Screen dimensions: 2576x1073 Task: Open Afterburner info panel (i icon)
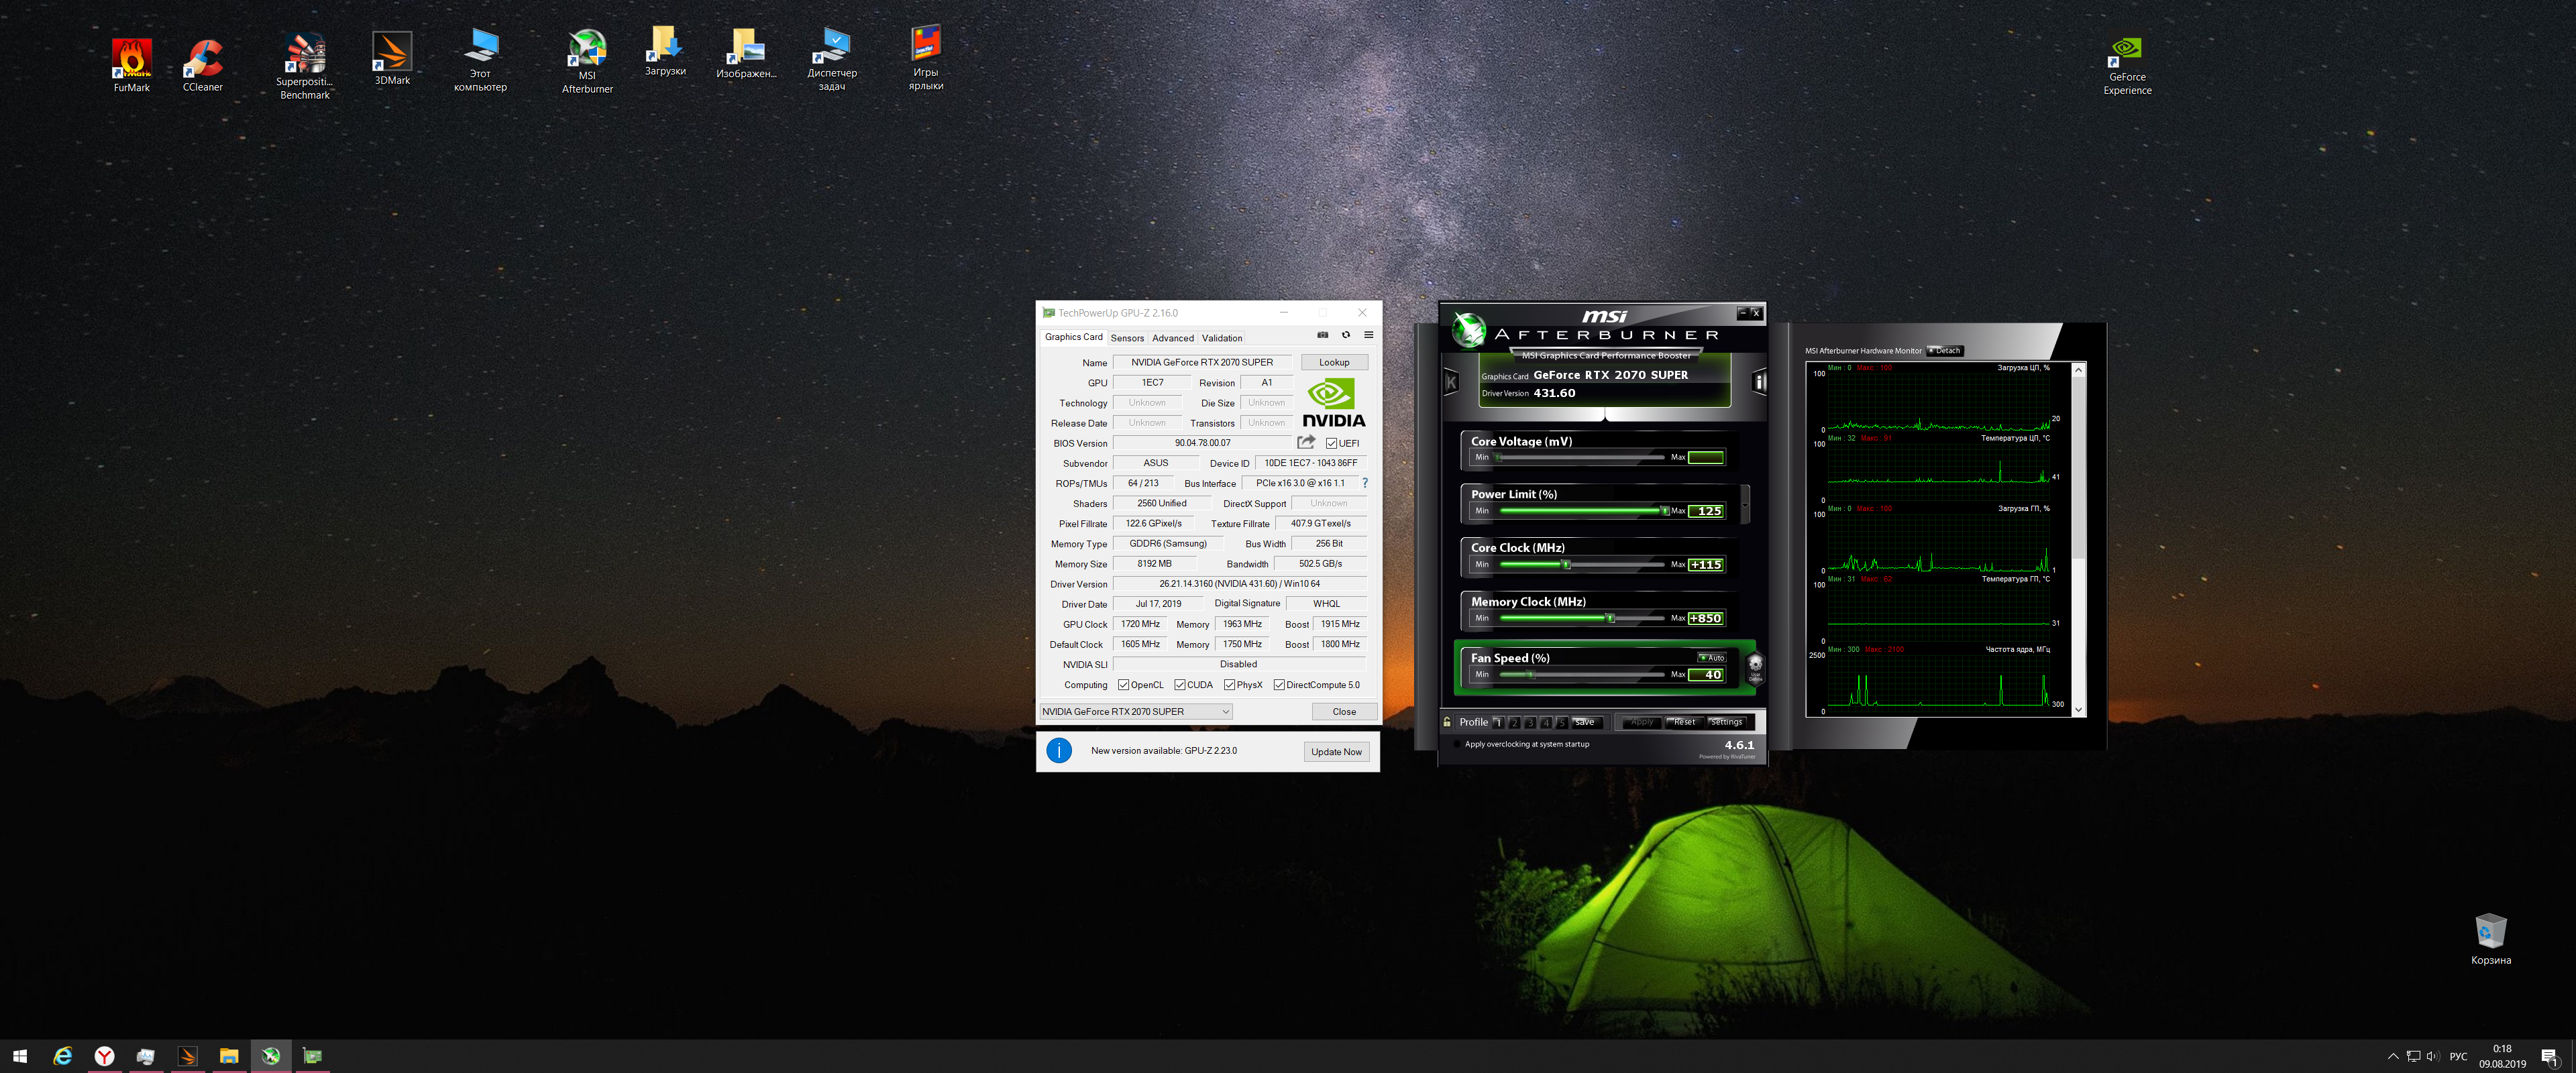pyautogui.click(x=1759, y=382)
